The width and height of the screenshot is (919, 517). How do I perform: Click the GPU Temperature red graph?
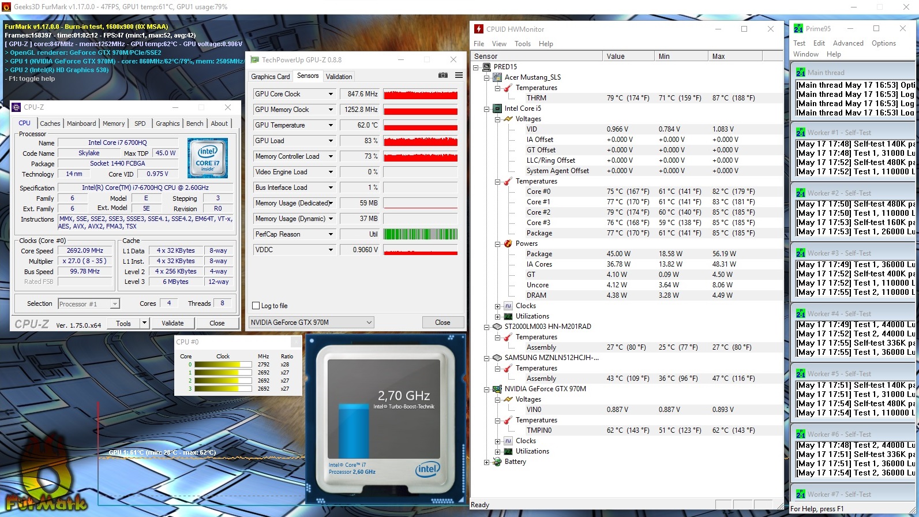click(x=421, y=125)
